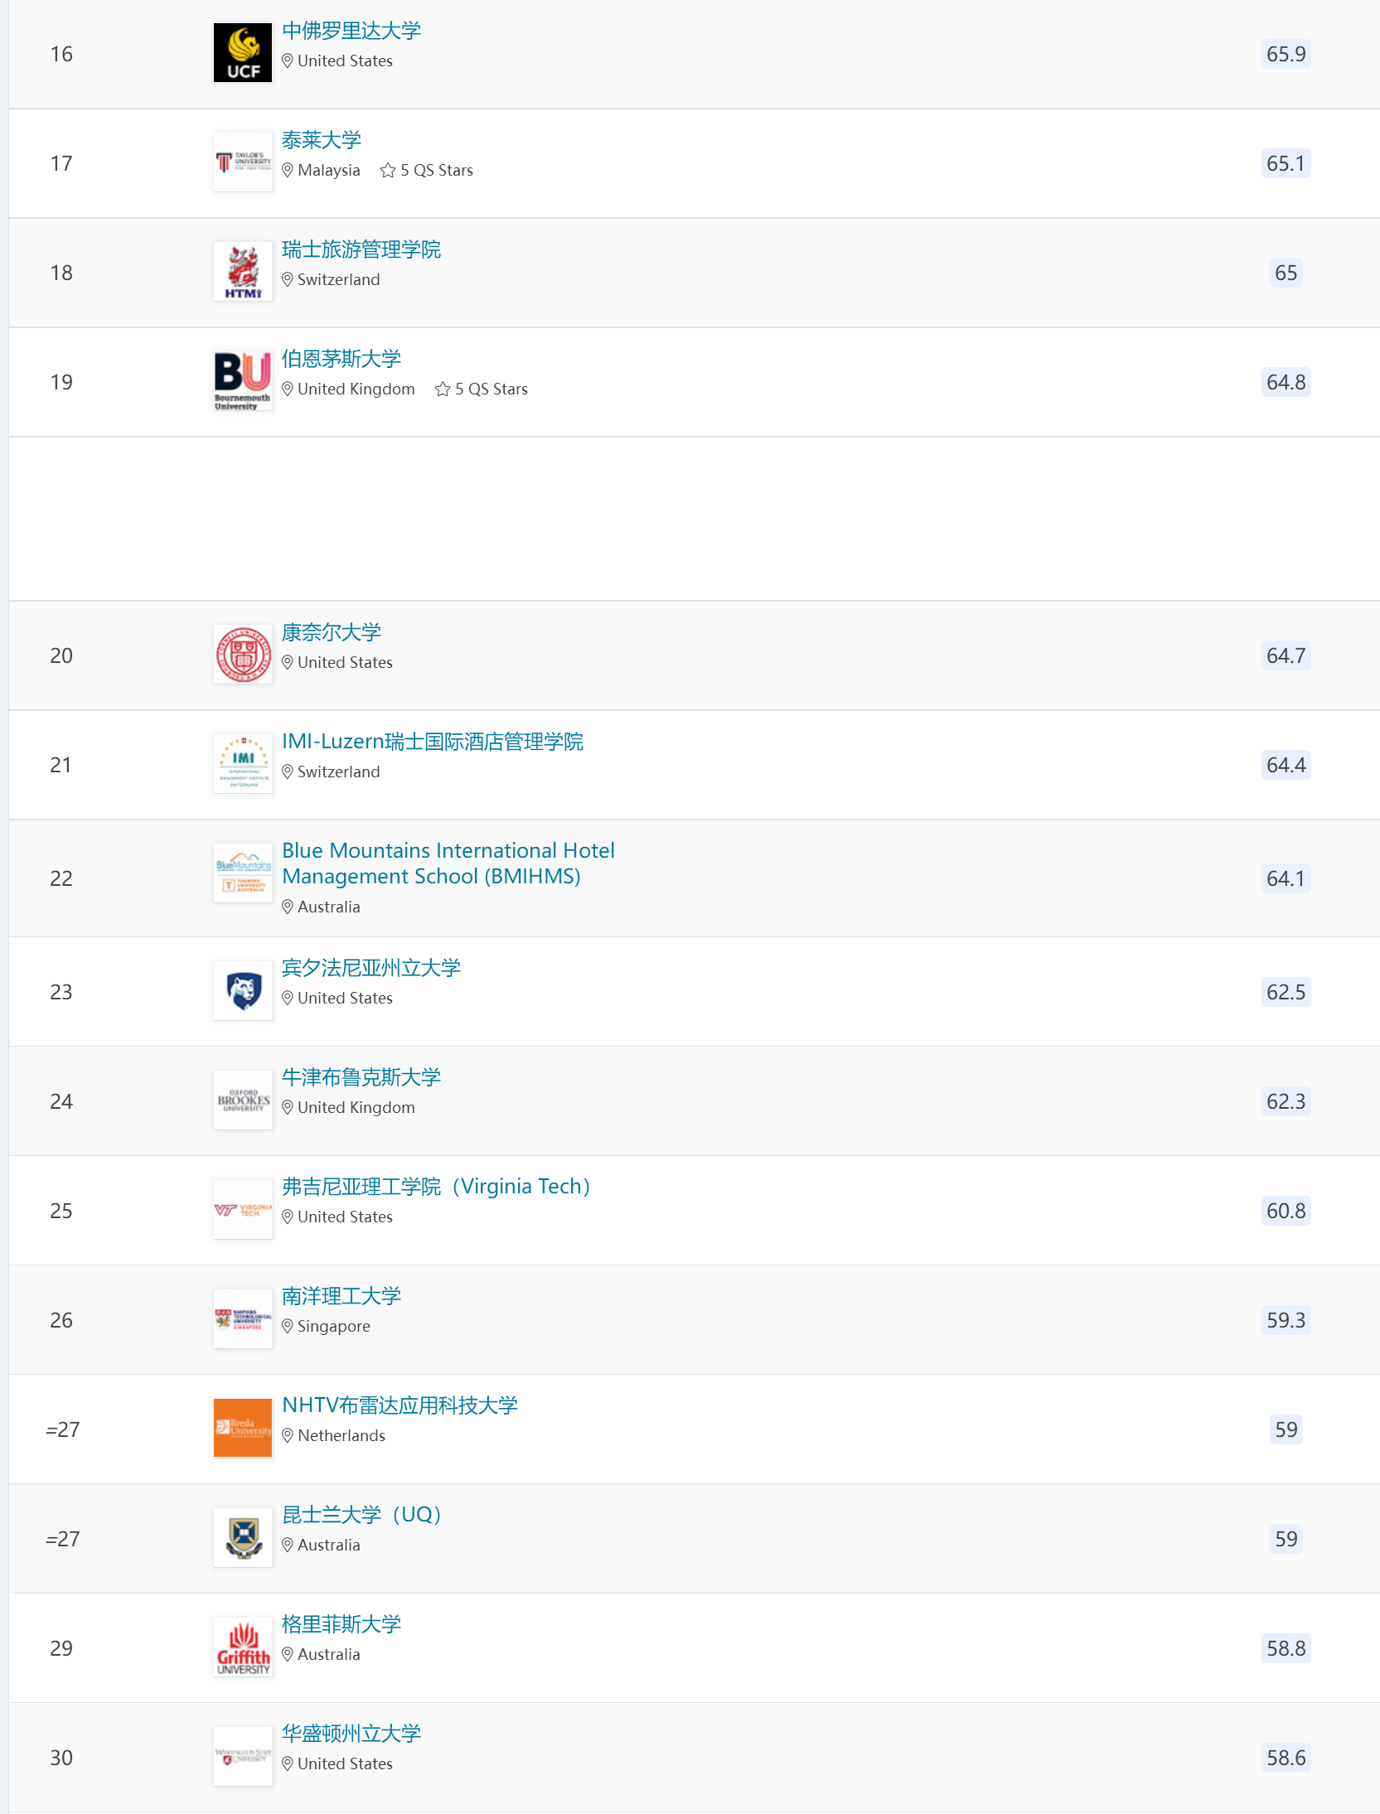1380x1814 pixels.
Task: Click the Griffith University logo
Action: (x=242, y=1647)
